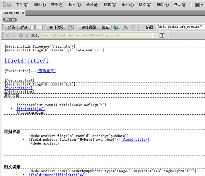Click the preview in browser globe icon

coord(116,27)
